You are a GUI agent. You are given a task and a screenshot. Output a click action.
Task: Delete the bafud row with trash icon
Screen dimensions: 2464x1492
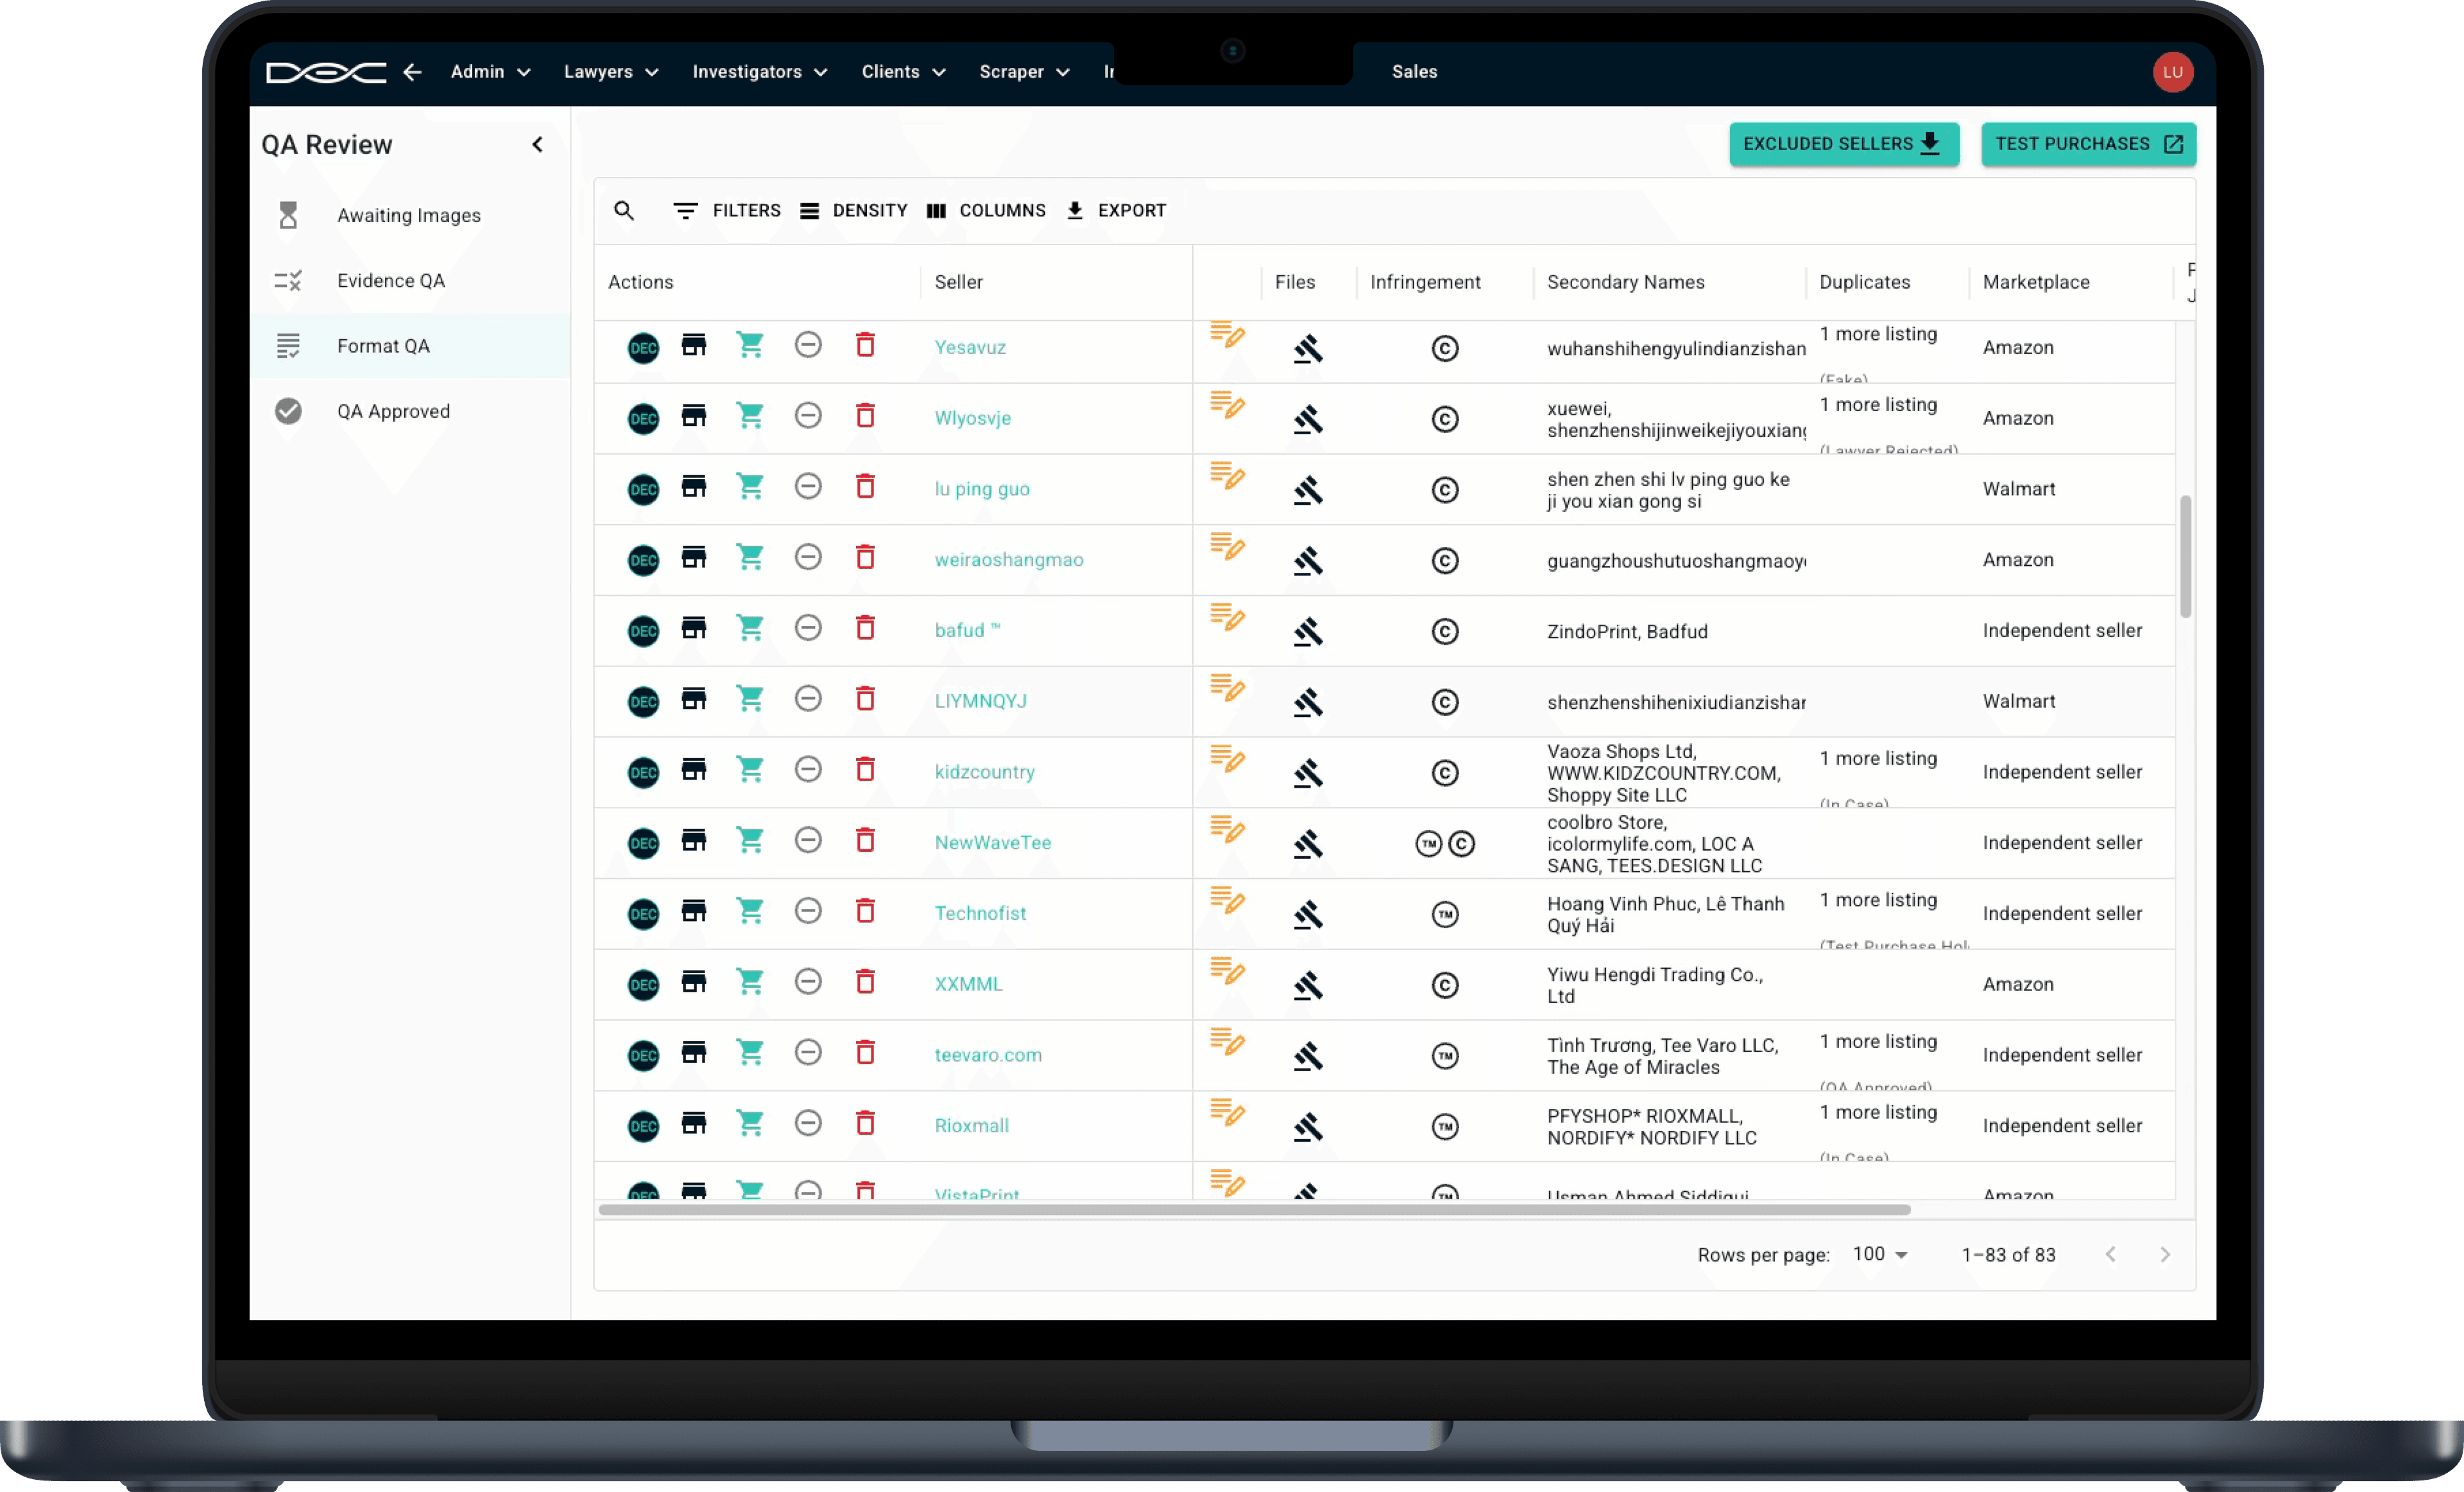click(x=866, y=627)
